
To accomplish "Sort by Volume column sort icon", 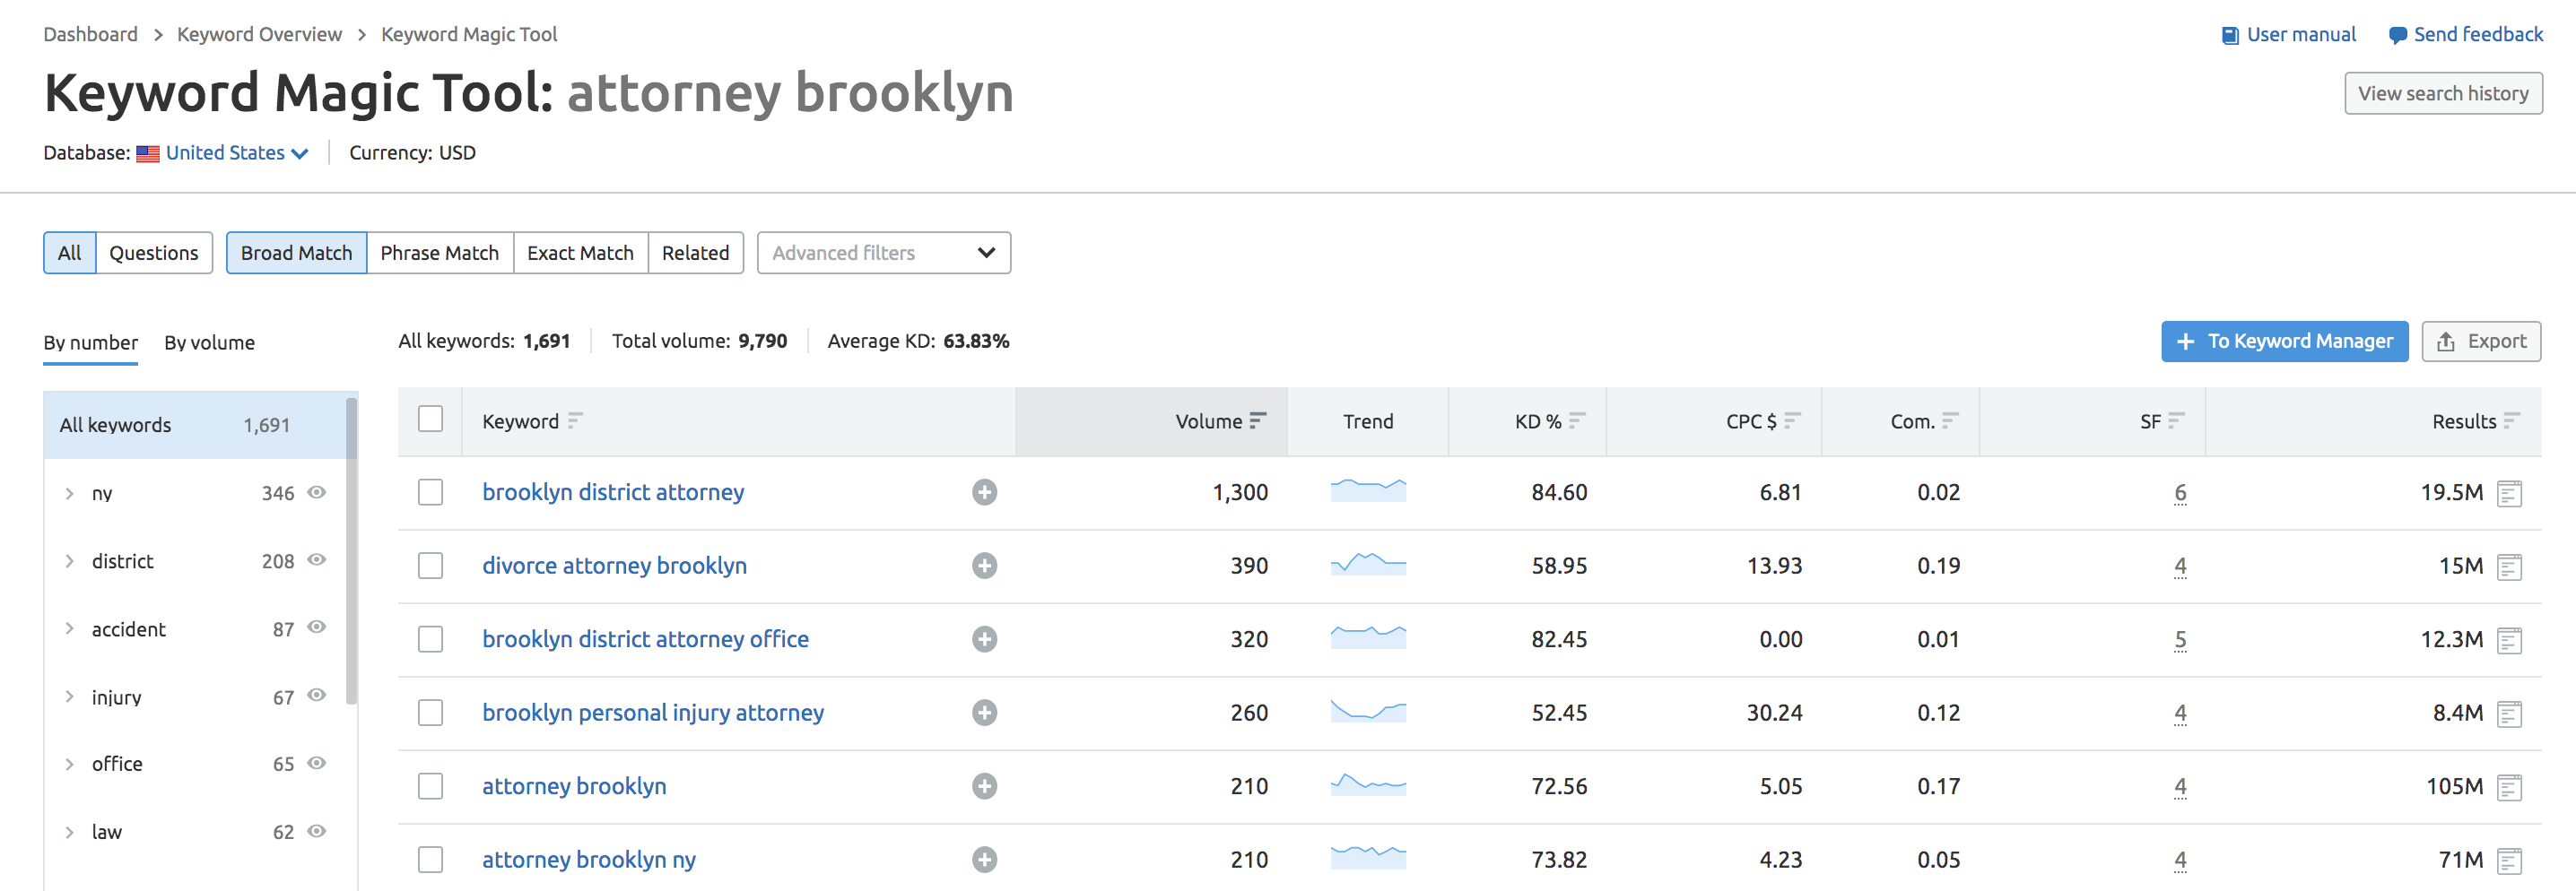I will (1258, 420).
